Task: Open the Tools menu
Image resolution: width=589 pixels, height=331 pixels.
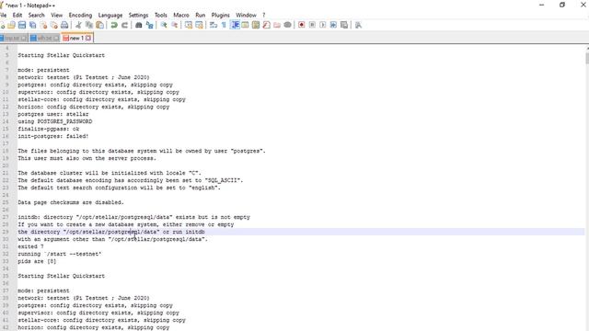Action: tap(161, 15)
